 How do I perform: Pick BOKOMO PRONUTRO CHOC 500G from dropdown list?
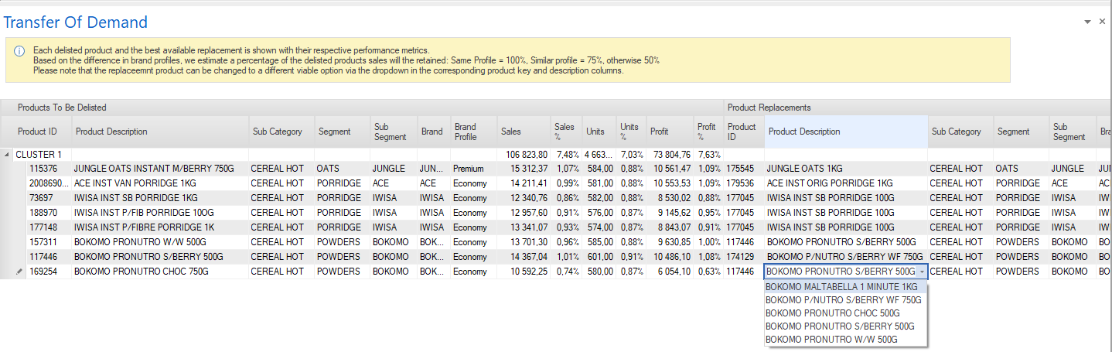click(846, 313)
